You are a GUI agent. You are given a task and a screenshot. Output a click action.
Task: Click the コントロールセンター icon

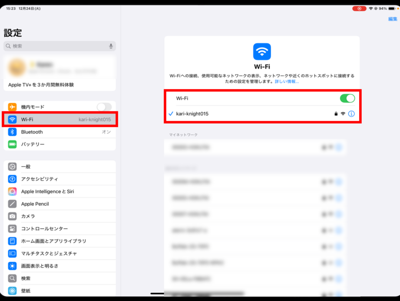click(12, 229)
